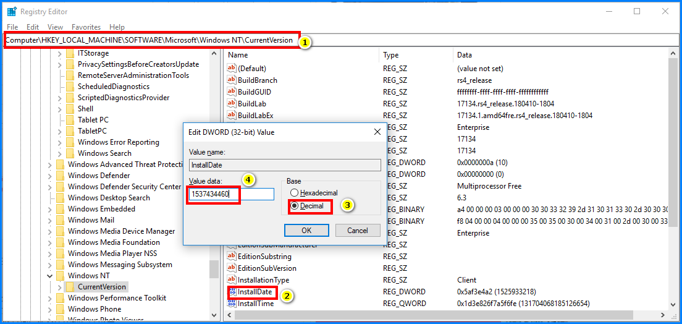Image resolution: width=682 pixels, height=324 pixels.
Task: Click the PrivacySettingsBeforeCreatorsUpdate folder icon
Action: pos(70,64)
